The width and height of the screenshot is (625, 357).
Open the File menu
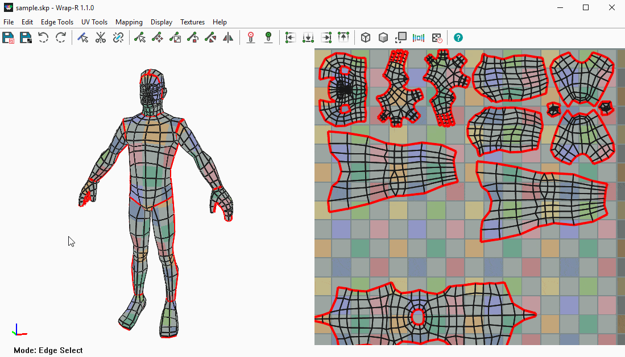9,22
